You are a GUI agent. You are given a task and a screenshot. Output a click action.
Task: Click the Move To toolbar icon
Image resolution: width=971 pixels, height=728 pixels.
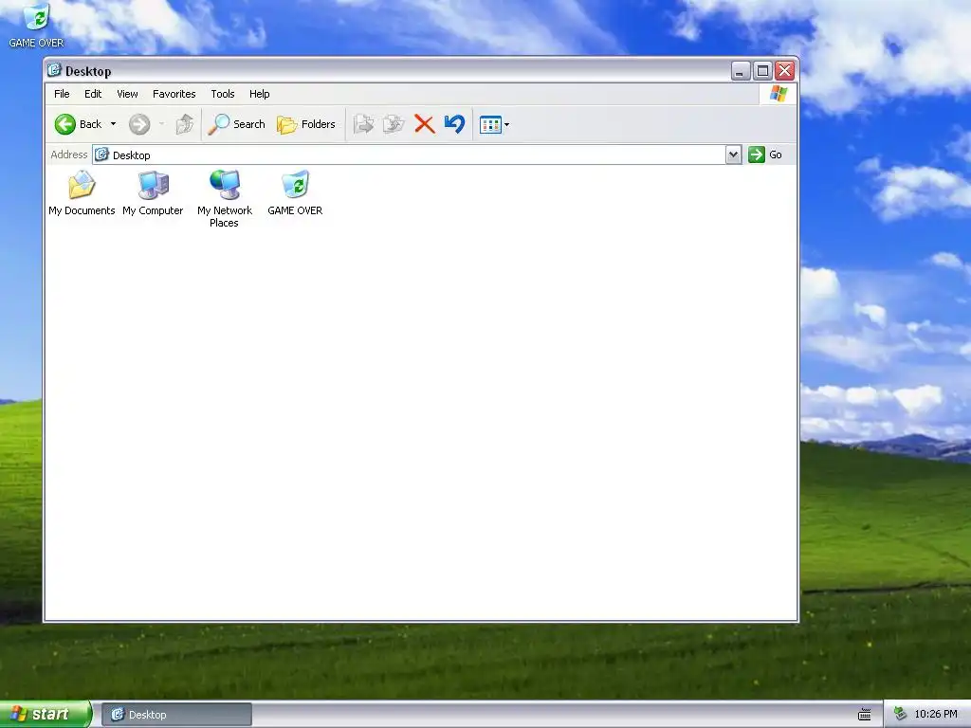363,124
